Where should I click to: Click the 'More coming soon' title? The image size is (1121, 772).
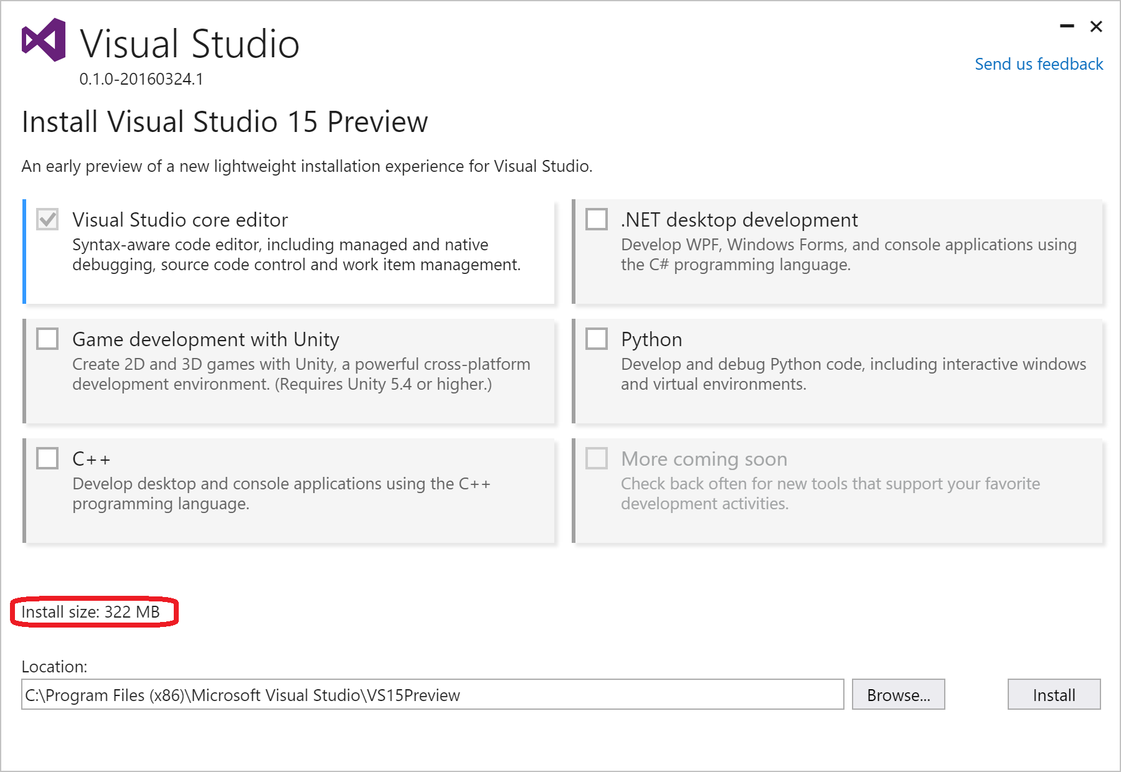[704, 459]
